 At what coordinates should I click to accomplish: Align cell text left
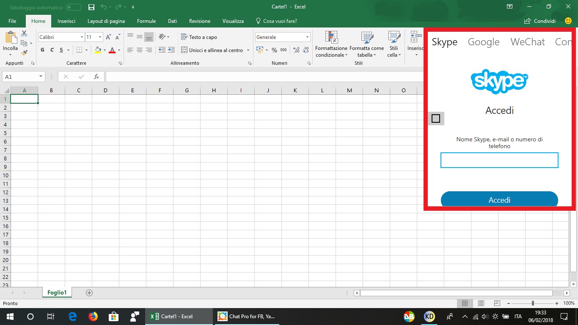pos(130,50)
